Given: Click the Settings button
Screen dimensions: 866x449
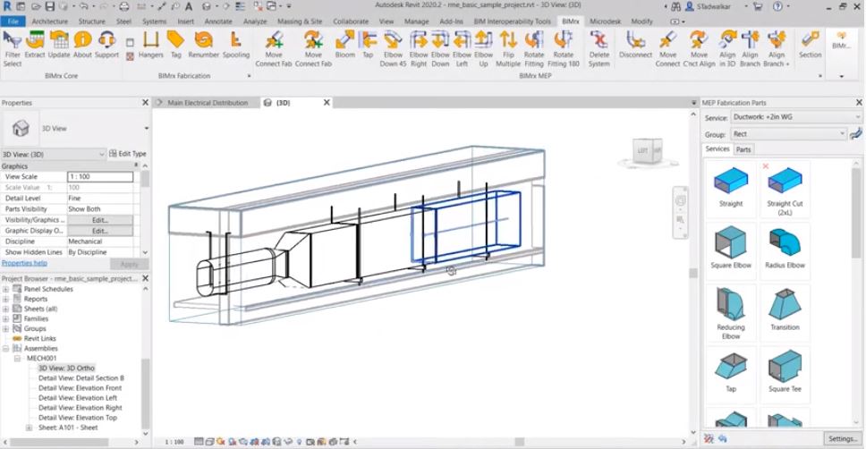Looking at the screenshot, I should [842, 438].
